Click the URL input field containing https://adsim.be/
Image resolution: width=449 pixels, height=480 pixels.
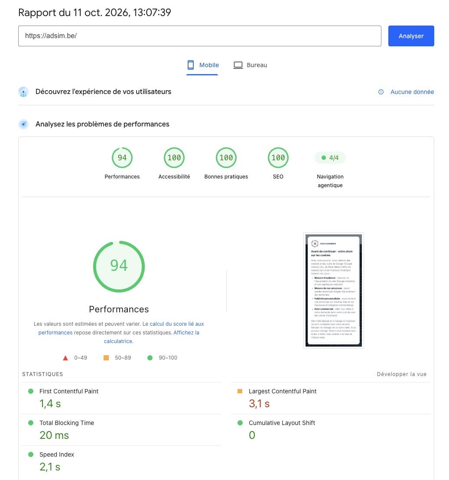200,36
